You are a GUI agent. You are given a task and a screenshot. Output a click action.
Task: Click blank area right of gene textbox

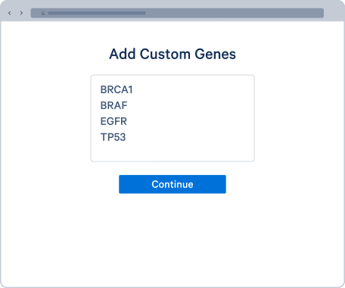(299, 118)
